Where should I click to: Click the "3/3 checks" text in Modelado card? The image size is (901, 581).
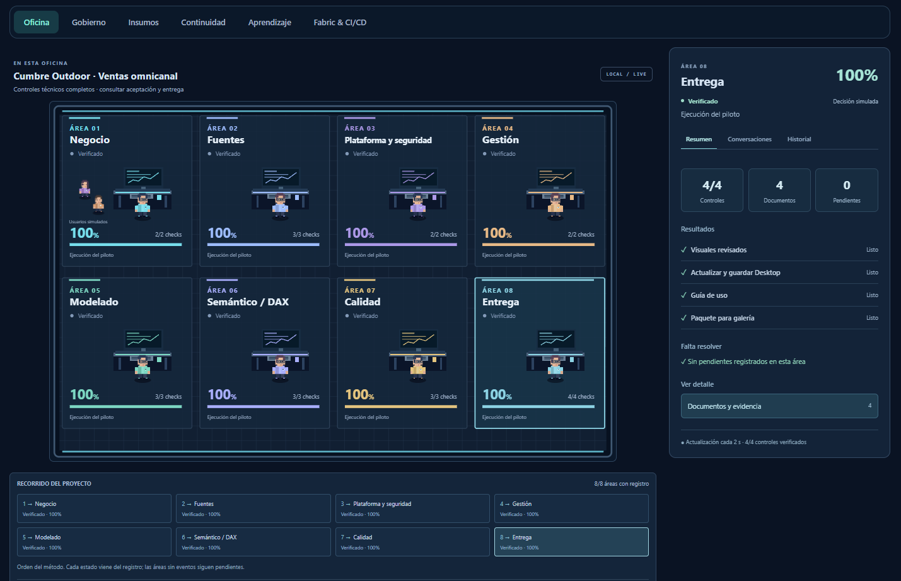[x=168, y=397]
